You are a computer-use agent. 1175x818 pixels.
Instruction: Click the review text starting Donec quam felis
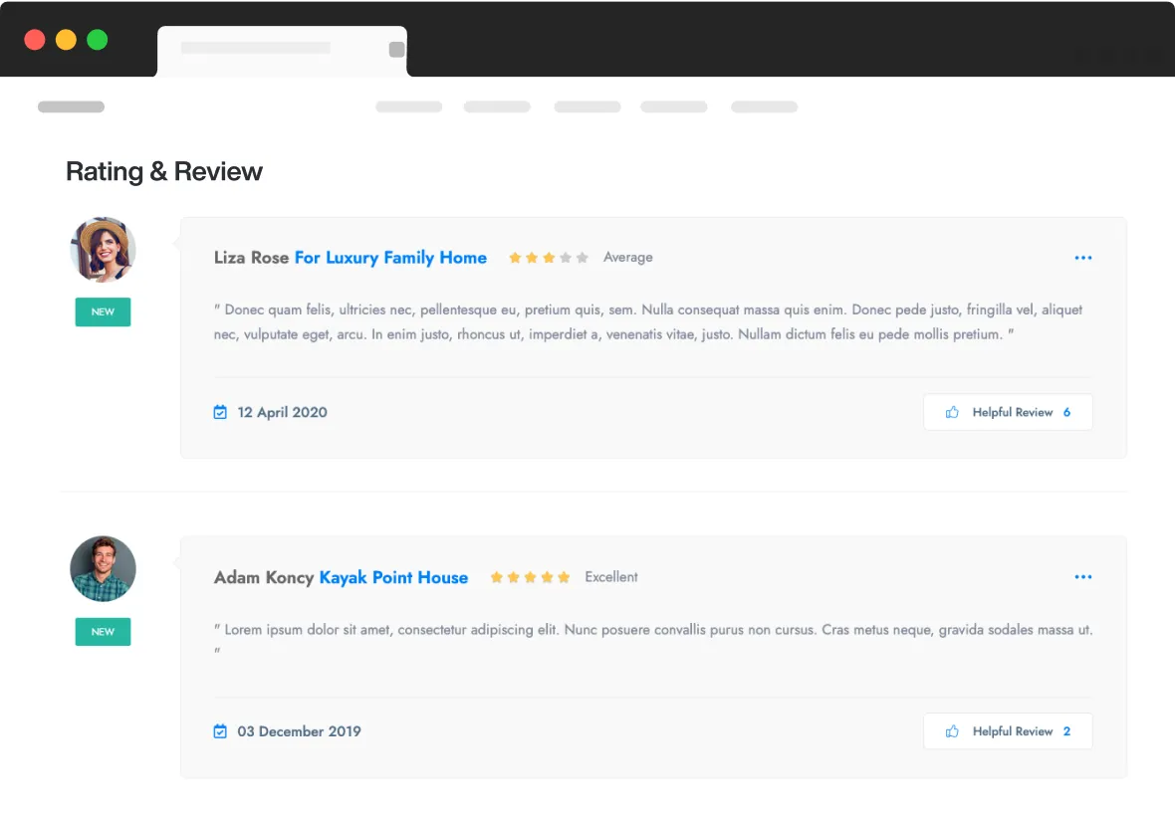pyautogui.click(x=648, y=322)
